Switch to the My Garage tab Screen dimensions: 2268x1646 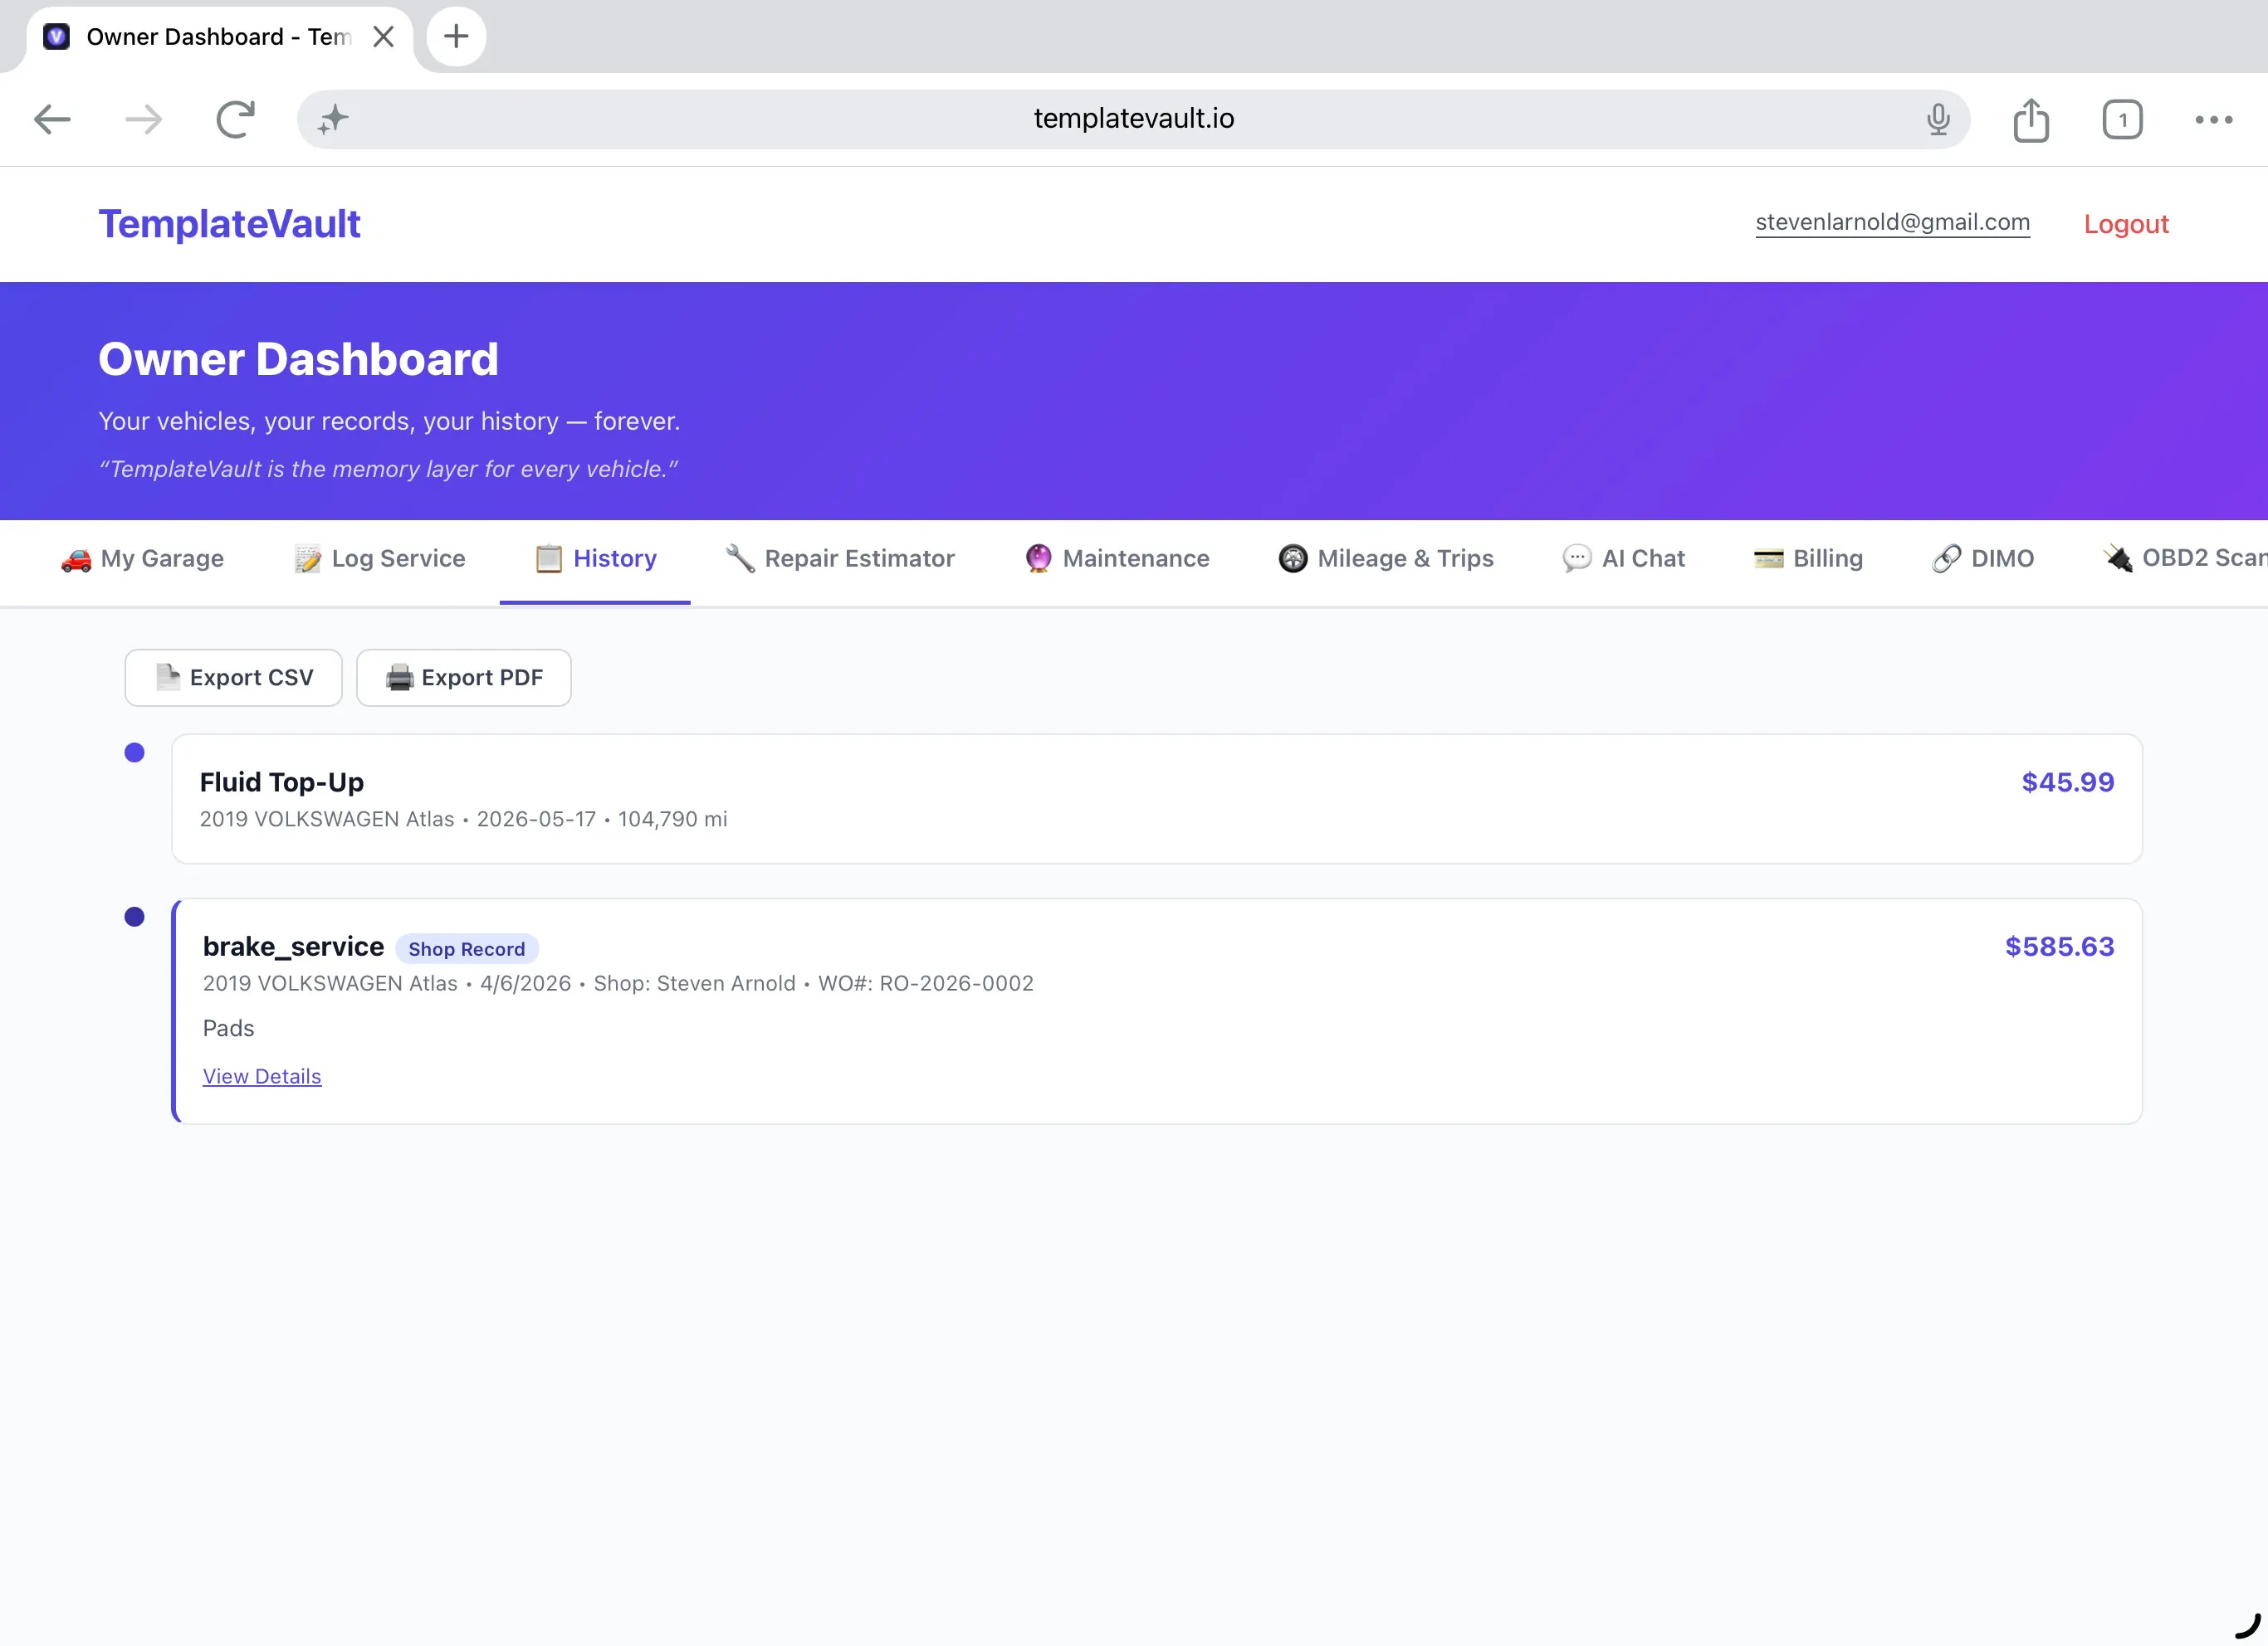[x=142, y=558]
